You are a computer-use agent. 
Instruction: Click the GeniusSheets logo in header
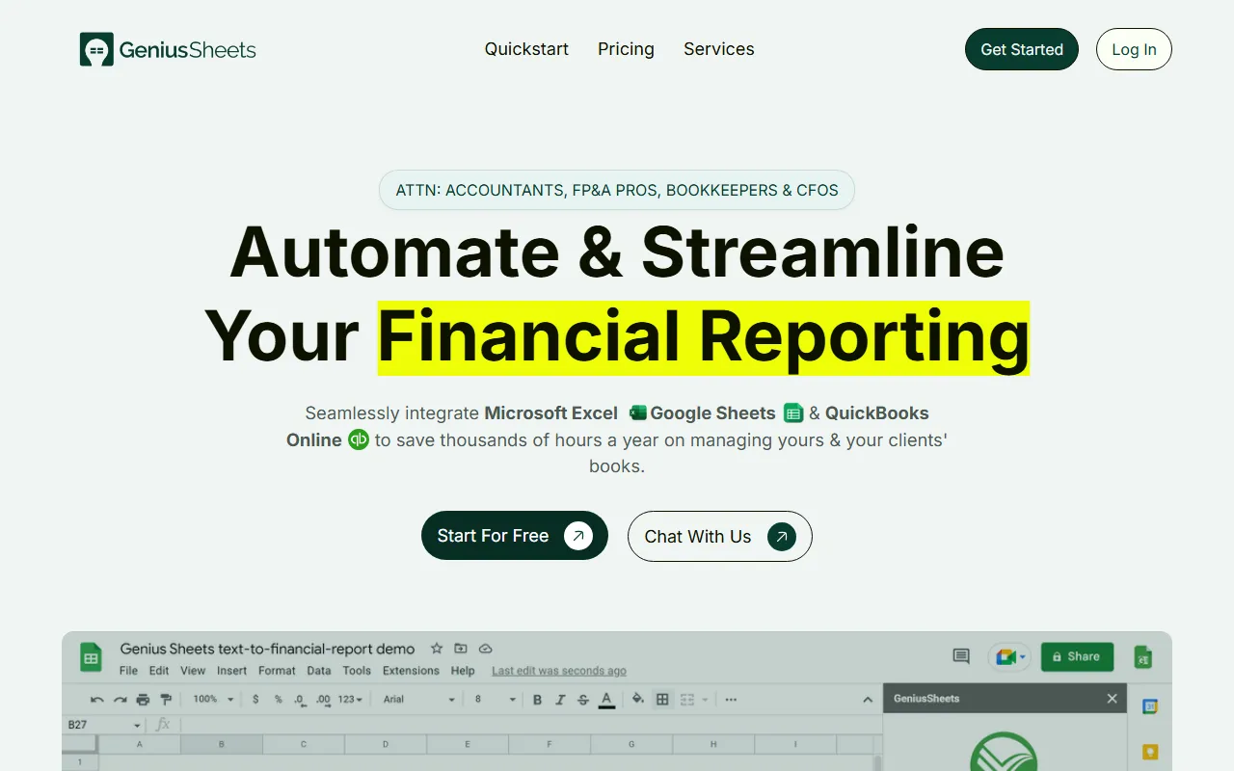click(x=168, y=49)
